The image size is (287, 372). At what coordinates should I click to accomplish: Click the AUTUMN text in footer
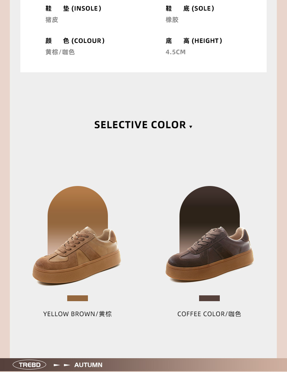[x=88, y=365]
